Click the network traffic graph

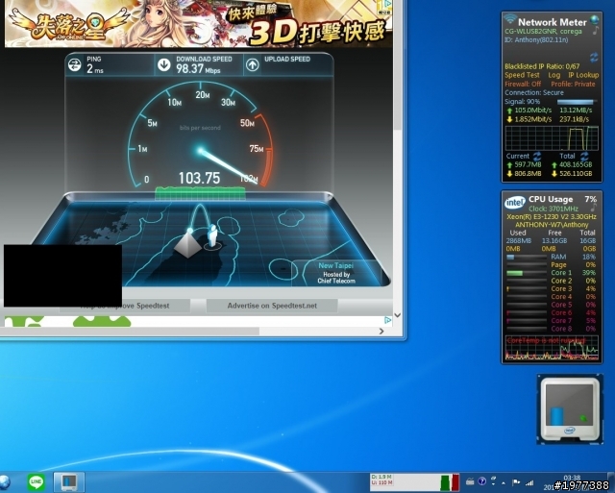tap(552, 137)
